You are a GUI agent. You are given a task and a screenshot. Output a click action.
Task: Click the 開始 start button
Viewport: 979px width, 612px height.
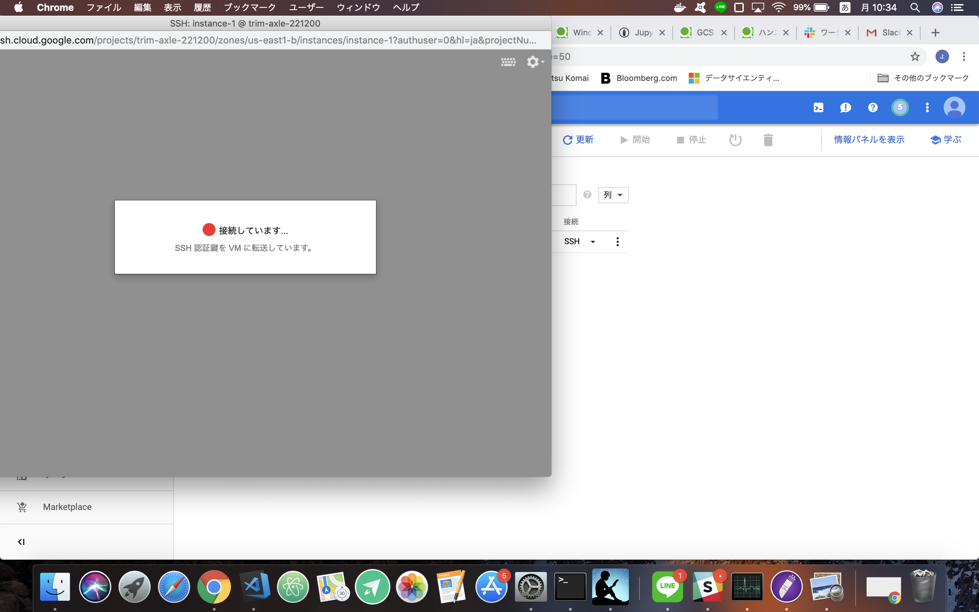click(x=635, y=140)
